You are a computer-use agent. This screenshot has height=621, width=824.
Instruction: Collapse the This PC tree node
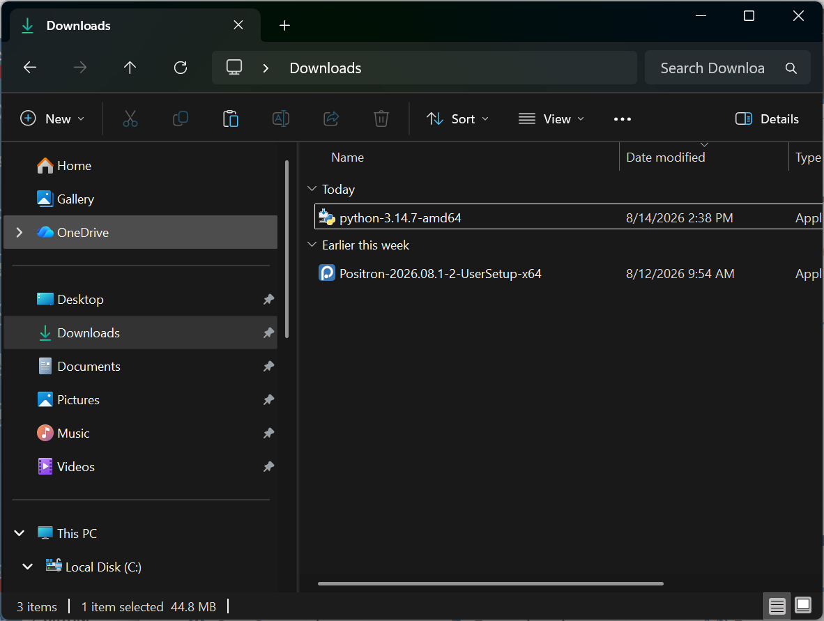20,533
